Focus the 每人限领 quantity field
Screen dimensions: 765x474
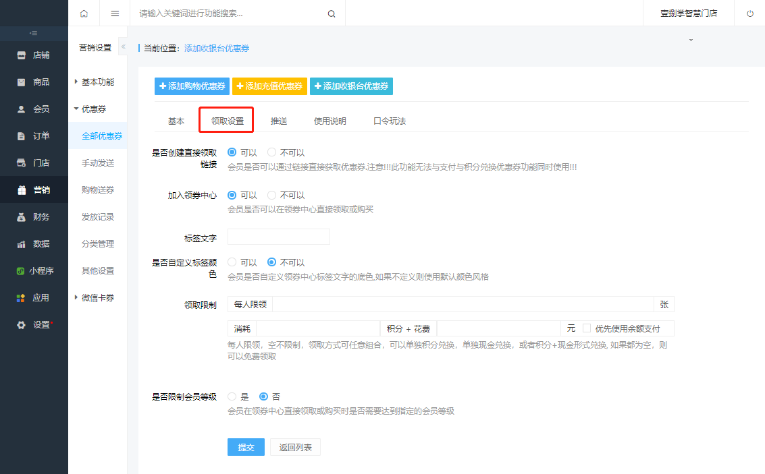click(x=463, y=304)
